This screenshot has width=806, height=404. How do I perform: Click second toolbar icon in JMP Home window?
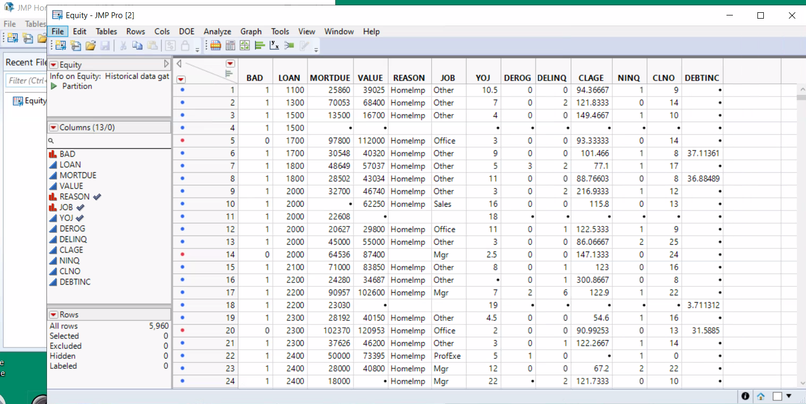click(27, 38)
